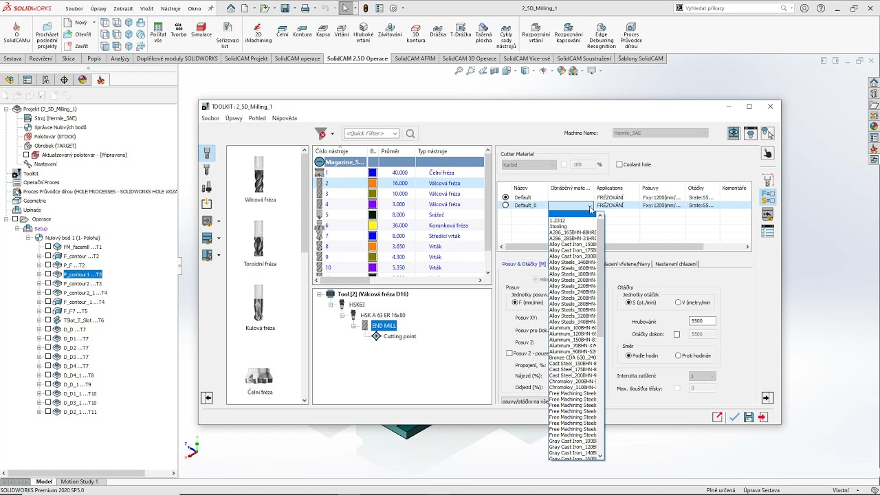Save the ToolKit with the floppy icon
The width and height of the screenshot is (880, 495).
pos(749,417)
